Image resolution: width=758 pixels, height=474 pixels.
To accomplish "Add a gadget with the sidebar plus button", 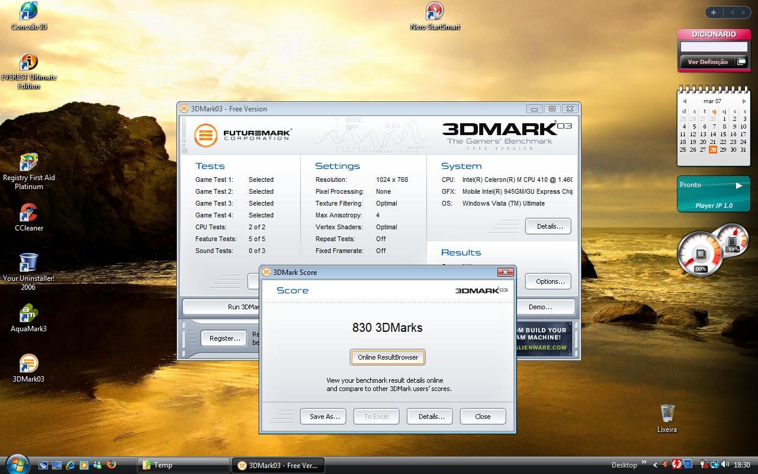I will 714,12.
